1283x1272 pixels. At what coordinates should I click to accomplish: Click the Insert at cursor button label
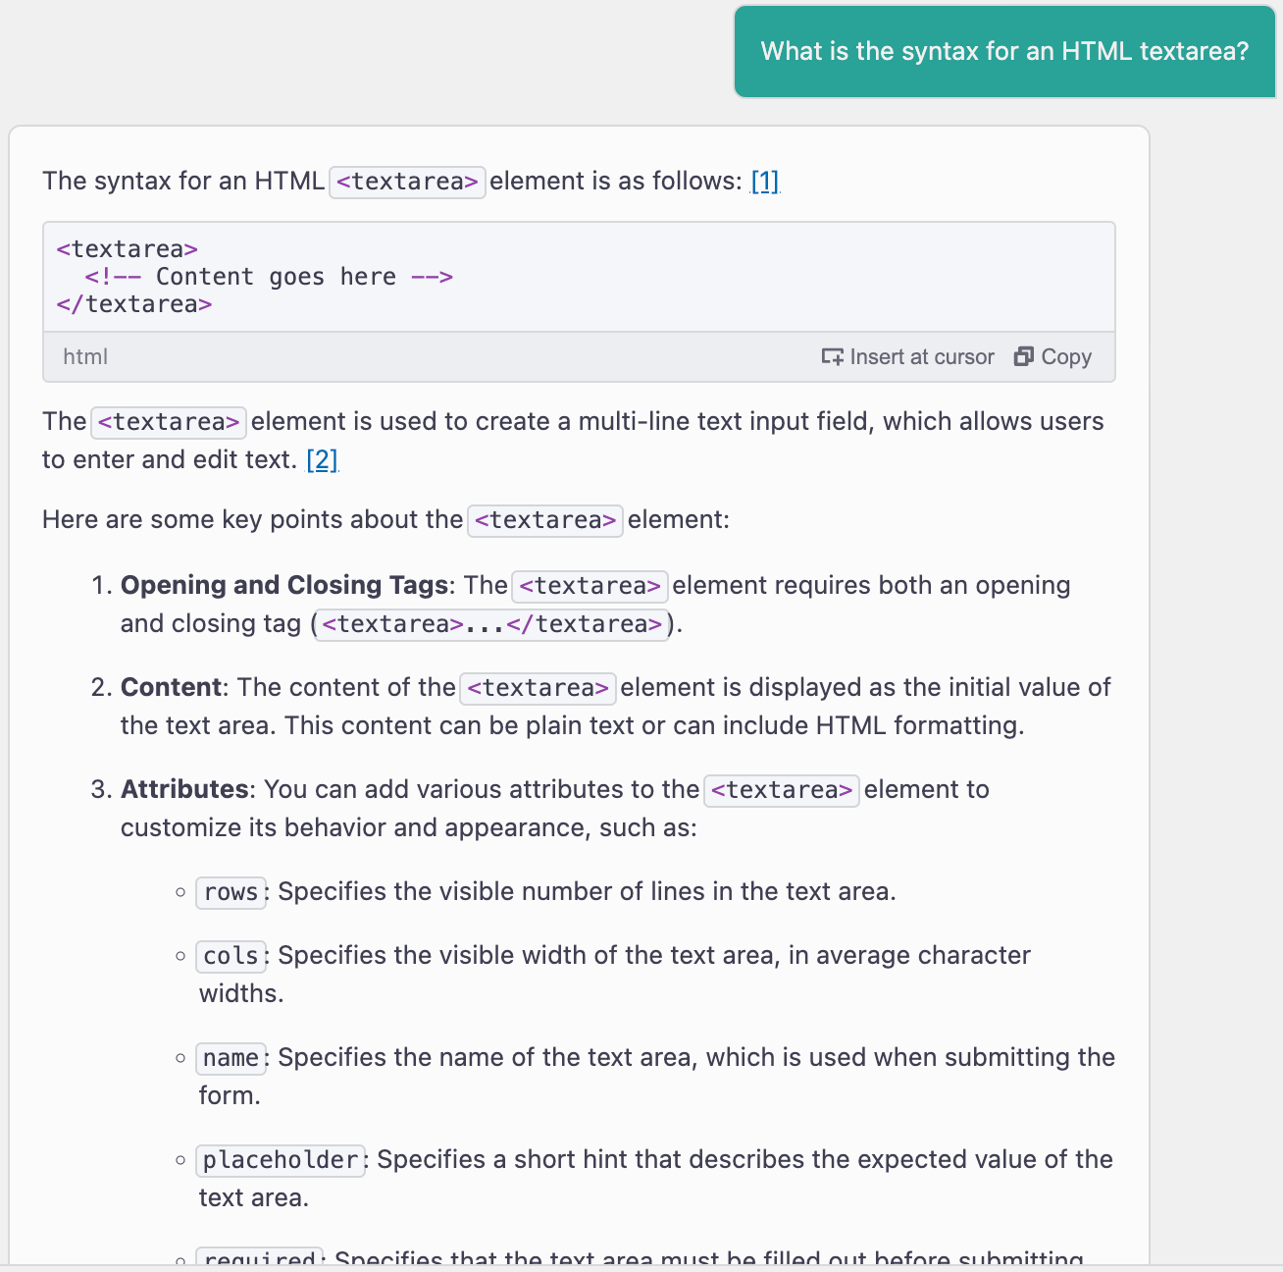(921, 356)
